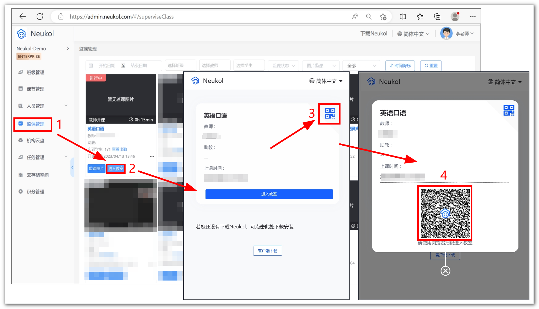The image size is (539, 309).
Task: Click 重置 reset button
Action: (x=431, y=66)
